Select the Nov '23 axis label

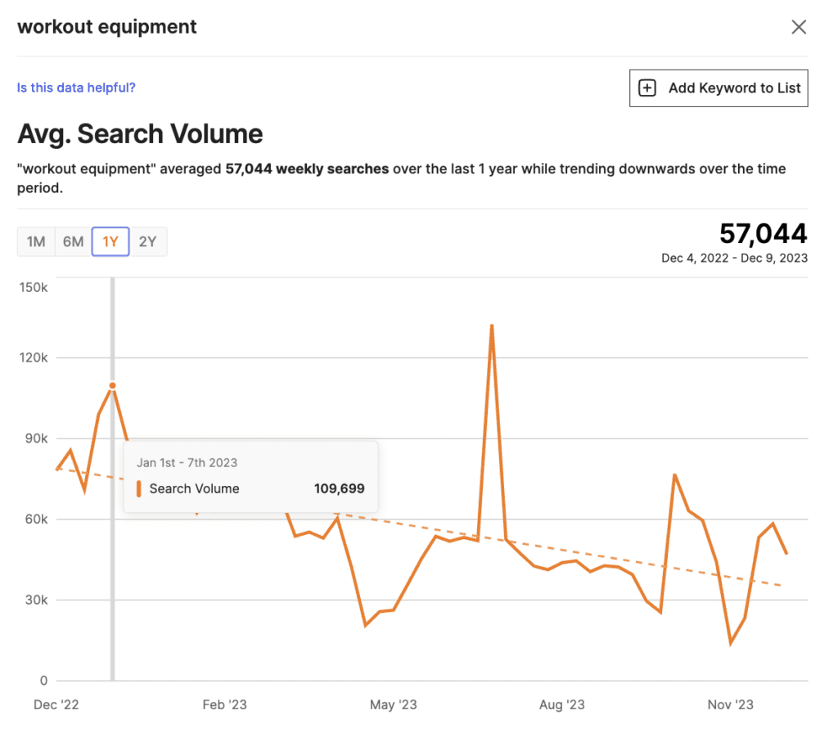click(731, 705)
